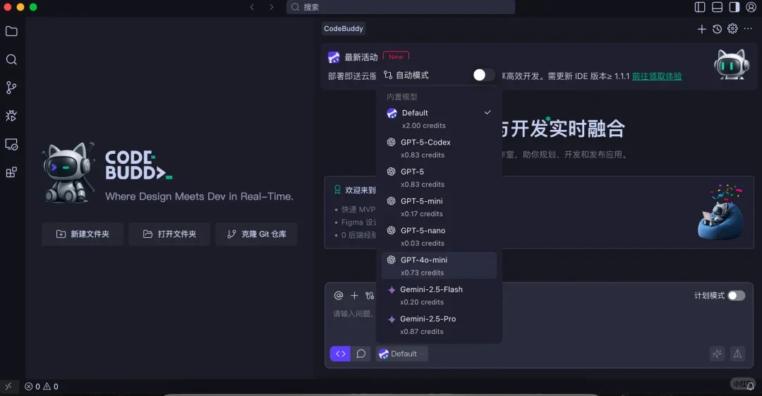
Task: Toggle the secondary sidebar layout icon
Action: click(734, 7)
